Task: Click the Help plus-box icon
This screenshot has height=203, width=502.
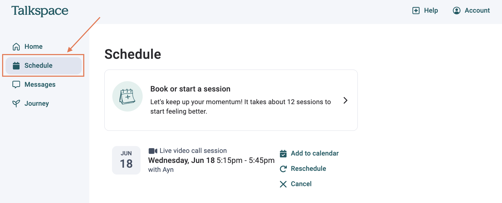Action: pyautogui.click(x=416, y=11)
